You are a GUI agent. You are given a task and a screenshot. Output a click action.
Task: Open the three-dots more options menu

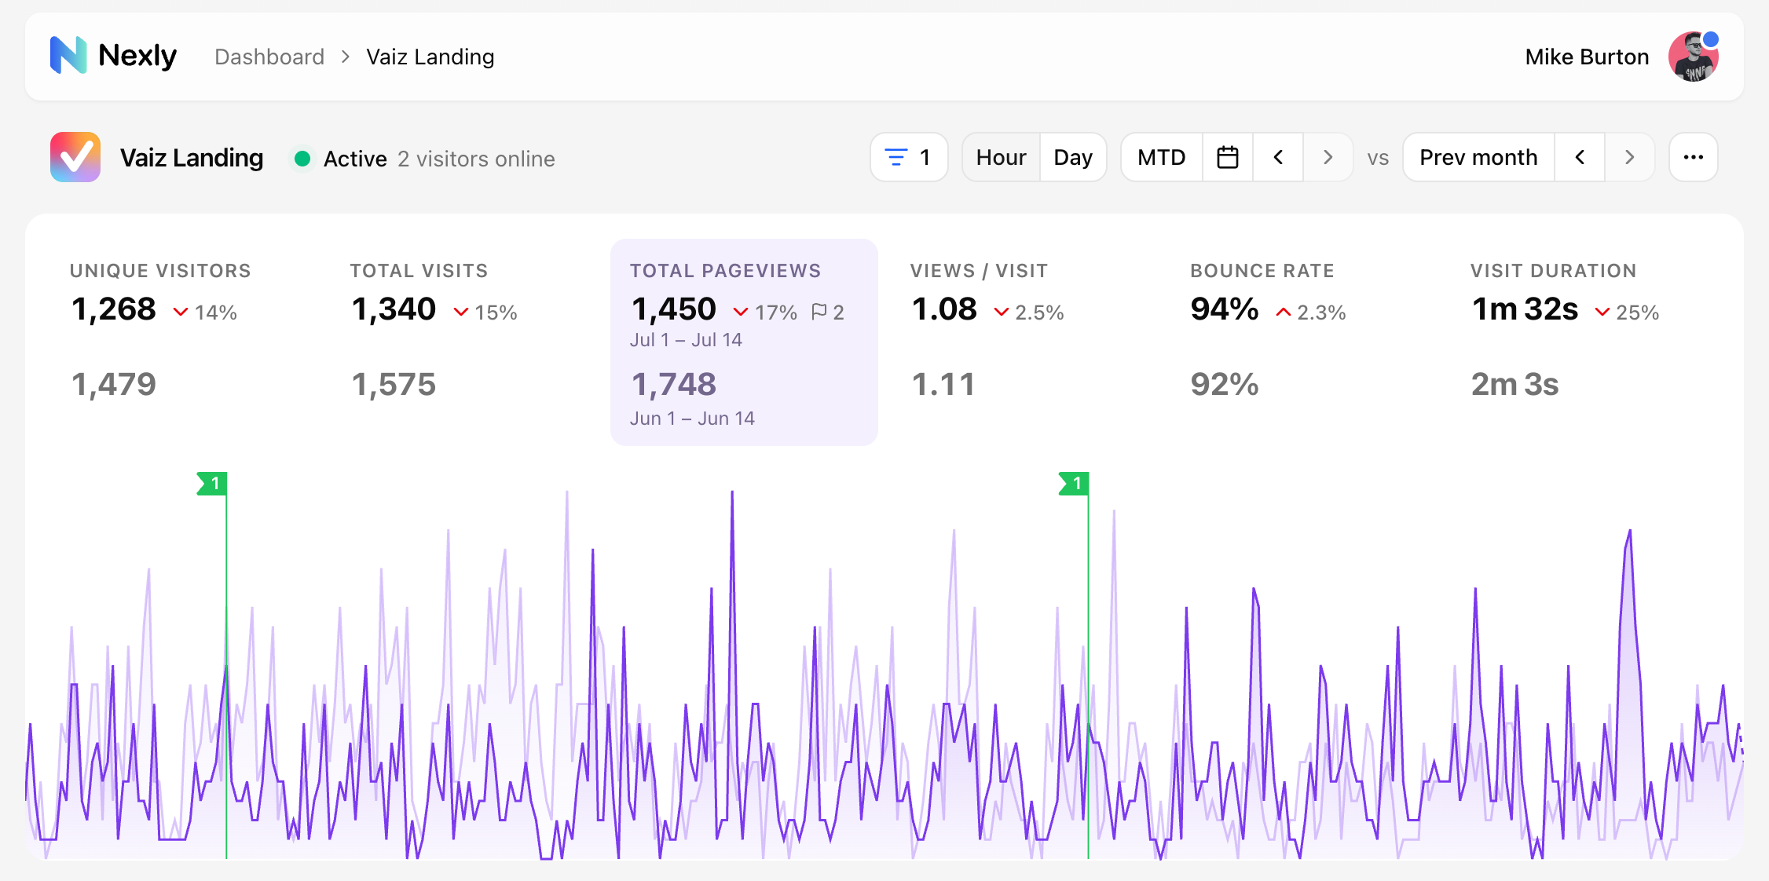pos(1694,157)
